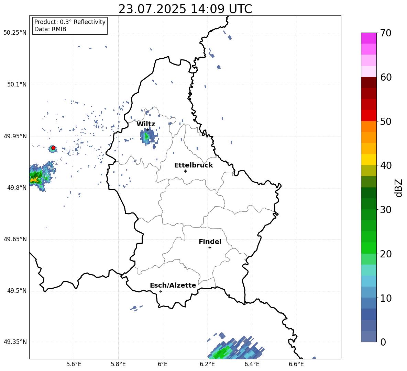Viewport: 407px width, 371px height.
Task: Click the cross marker below Ettelbruck label
Action: tap(185, 171)
